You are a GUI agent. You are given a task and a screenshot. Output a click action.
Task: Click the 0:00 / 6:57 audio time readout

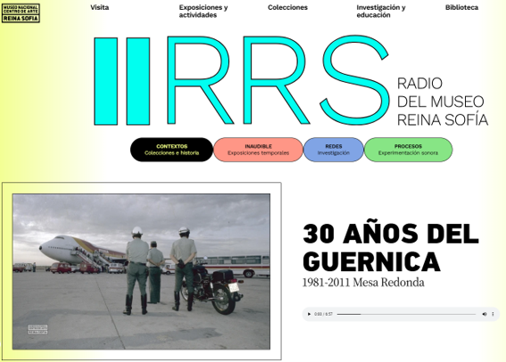[323, 314]
